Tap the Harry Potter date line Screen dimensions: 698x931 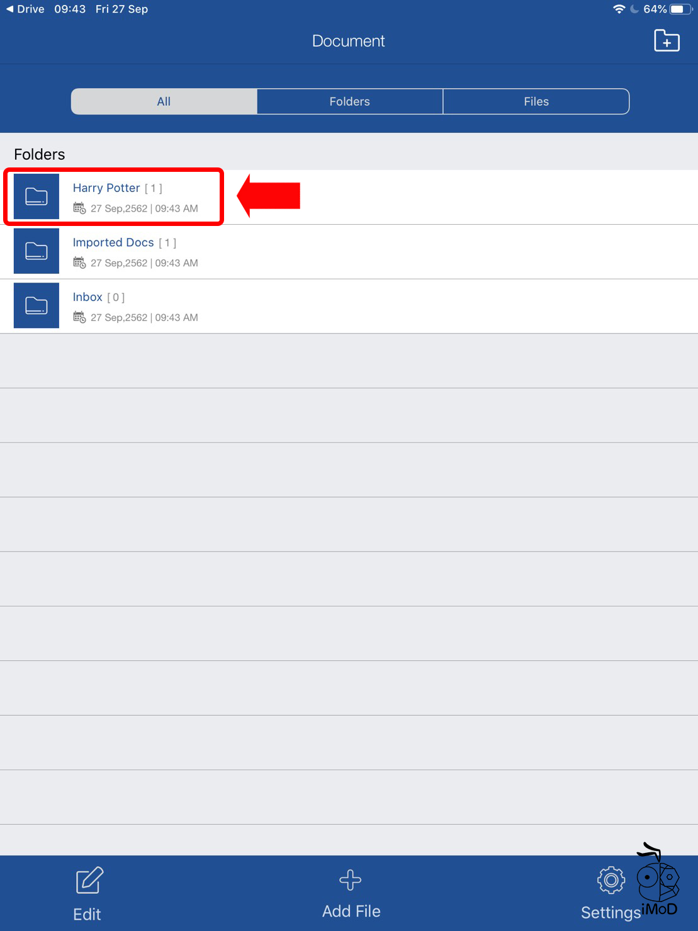[x=144, y=208]
